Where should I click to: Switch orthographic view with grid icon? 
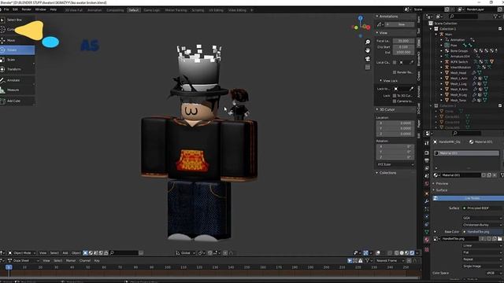[x=368, y=67]
